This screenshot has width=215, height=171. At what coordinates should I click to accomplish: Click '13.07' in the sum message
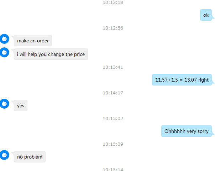pos(190,80)
